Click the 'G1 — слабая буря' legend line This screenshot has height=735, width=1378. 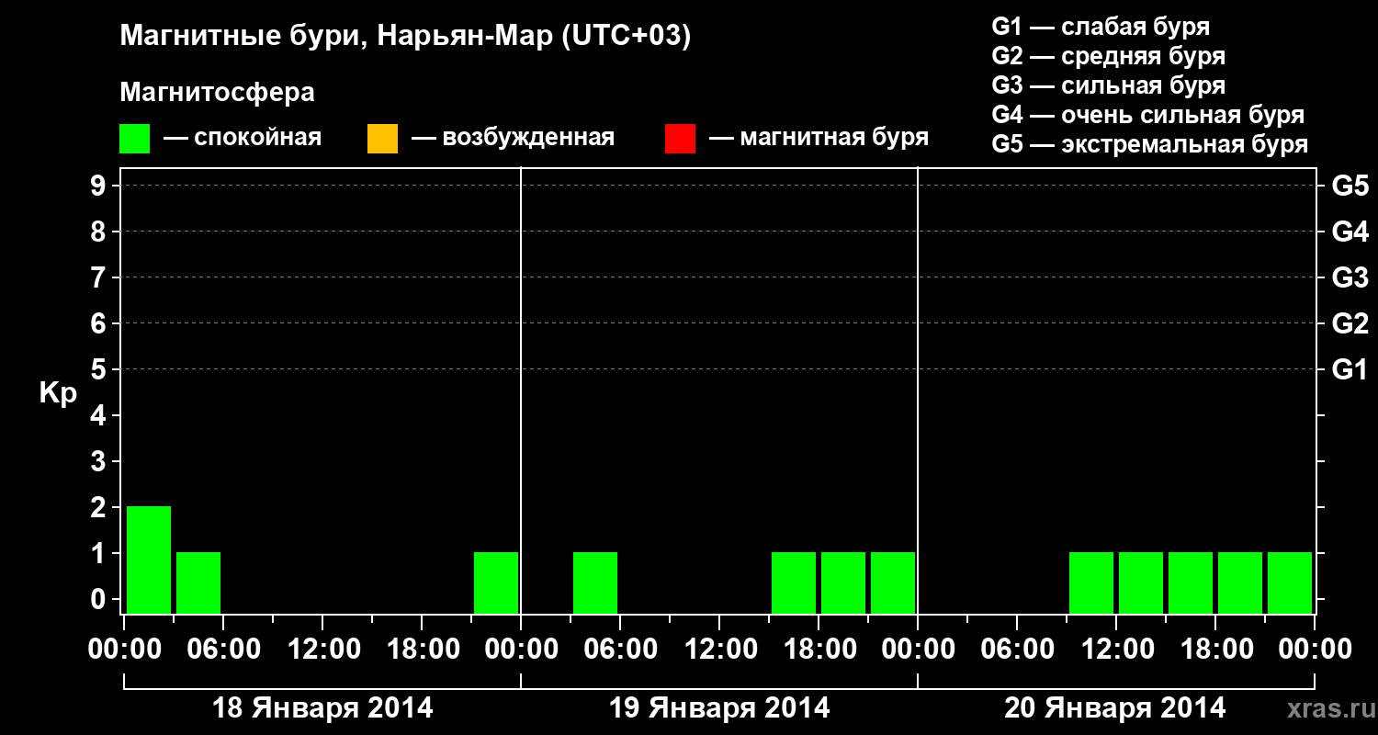(x=1101, y=27)
